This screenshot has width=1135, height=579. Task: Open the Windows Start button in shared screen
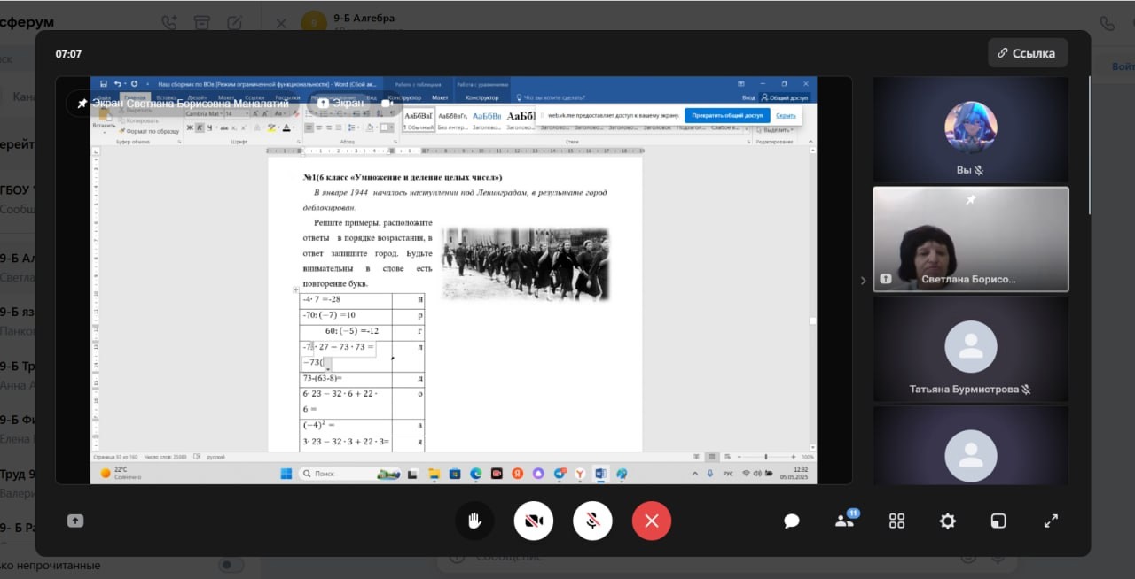[286, 474]
